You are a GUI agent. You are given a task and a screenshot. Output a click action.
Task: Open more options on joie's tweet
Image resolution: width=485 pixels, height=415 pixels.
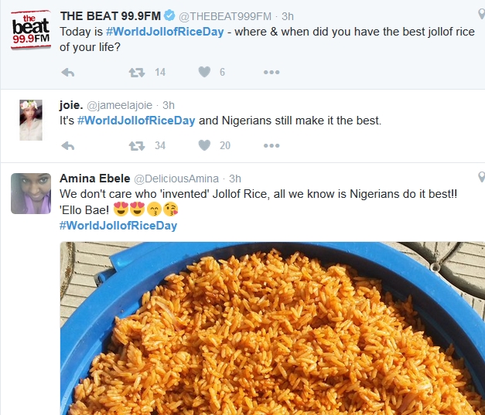point(271,145)
